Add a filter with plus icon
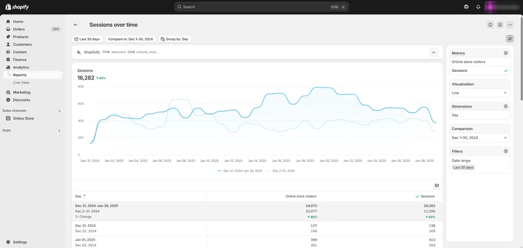Image resolution: width=523 pixels, height=248 pixels. tap(506, 152)
